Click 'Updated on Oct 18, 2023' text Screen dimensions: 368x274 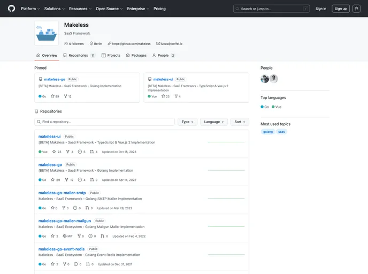[x=119, y=152]
